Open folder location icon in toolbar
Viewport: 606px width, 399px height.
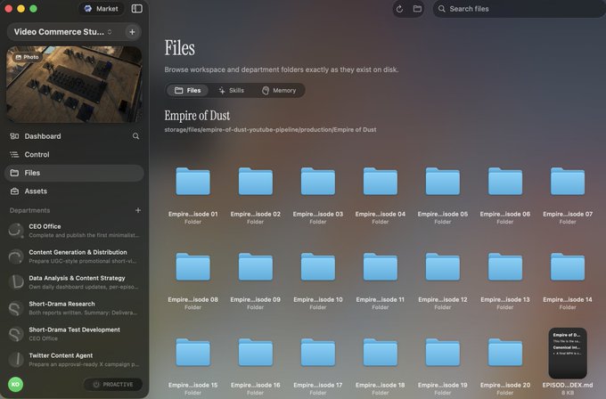pos(417,9)
